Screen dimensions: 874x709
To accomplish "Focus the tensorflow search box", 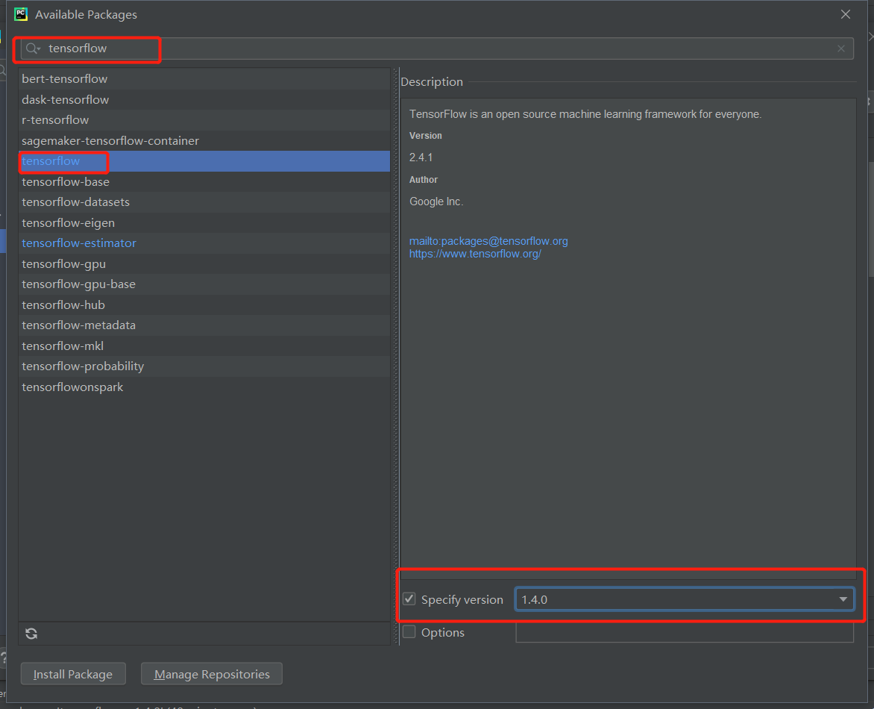I will [x=437, y=49].
